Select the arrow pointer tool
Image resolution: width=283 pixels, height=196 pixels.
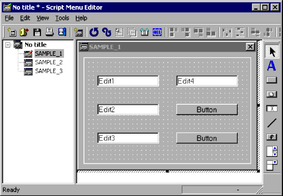point(272,52)
